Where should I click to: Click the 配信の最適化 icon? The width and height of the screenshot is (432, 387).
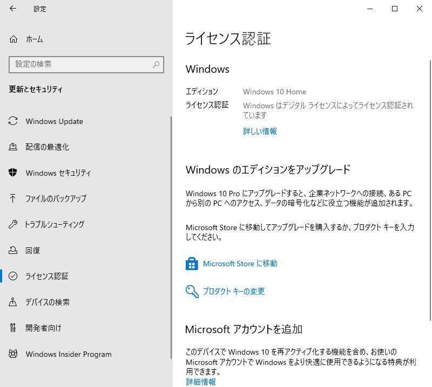[13, 147]
